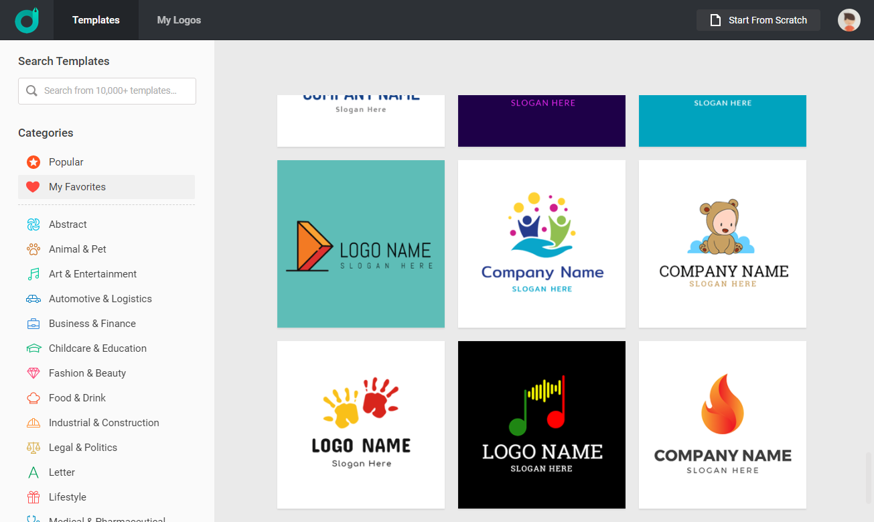Pick the teddy bear logo template

pos(723,244)
